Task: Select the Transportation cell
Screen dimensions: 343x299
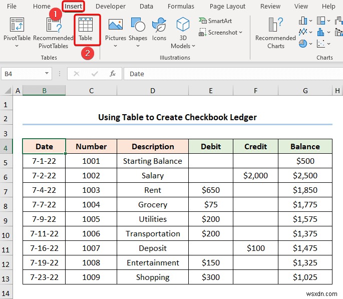Action: [153, 233]
